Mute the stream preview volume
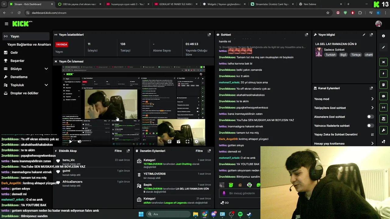This screenshot has height=219, width=390. 80,141
